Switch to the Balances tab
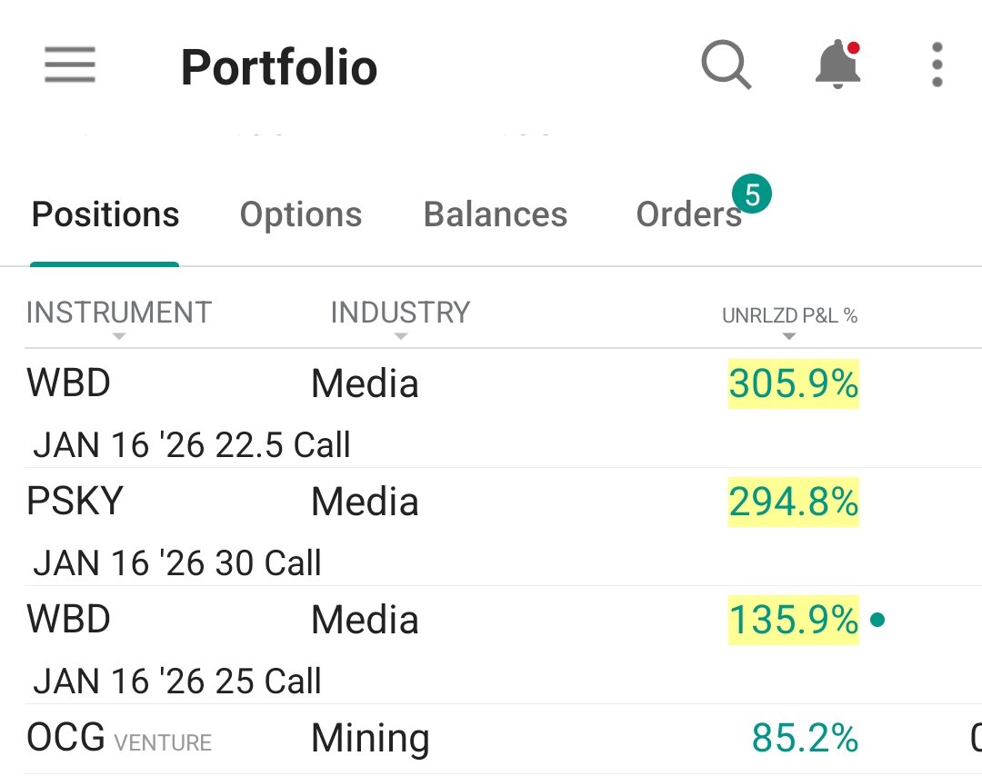 496,214
